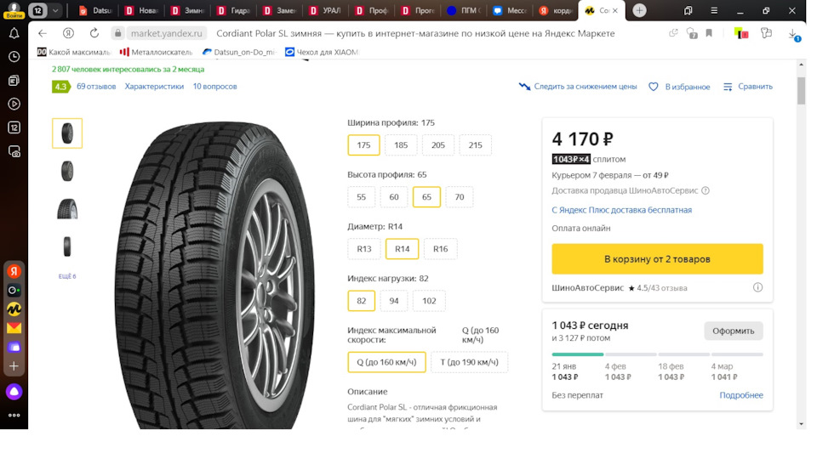This screenshot has height=453, width=817.
Task: Click the info icon next to ШиноАвтоСервис rating
Action: [x=757, y=288]
